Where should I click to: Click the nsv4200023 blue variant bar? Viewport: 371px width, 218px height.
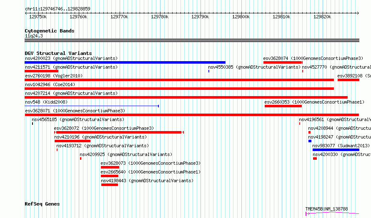(125, 62)
